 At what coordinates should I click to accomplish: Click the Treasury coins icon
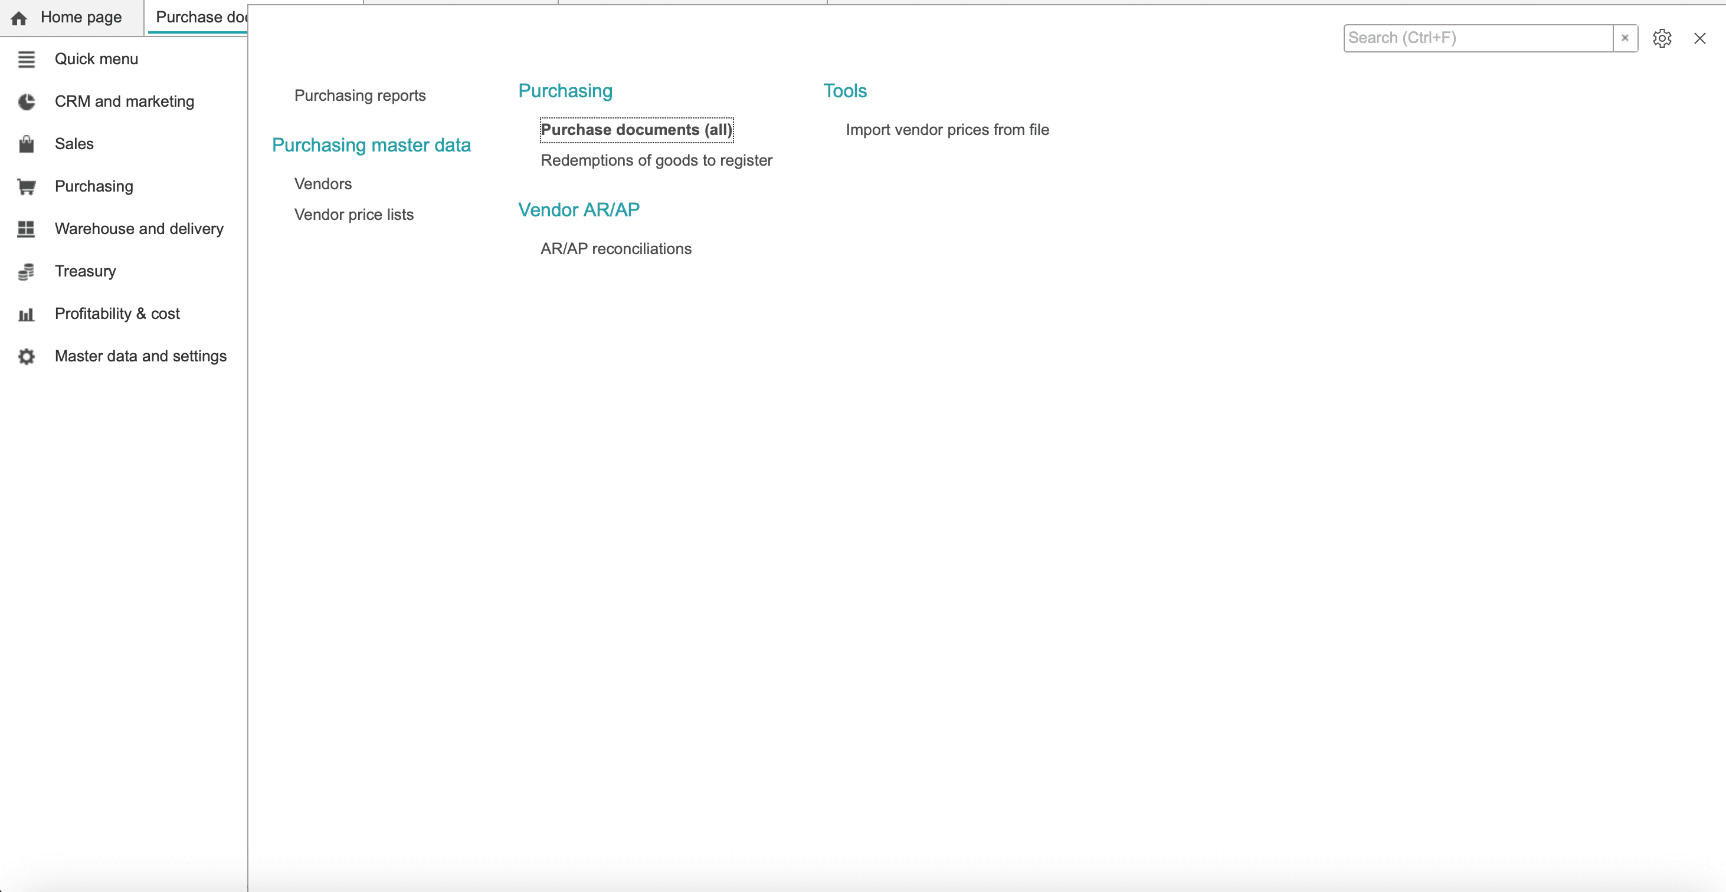point(26,272)
